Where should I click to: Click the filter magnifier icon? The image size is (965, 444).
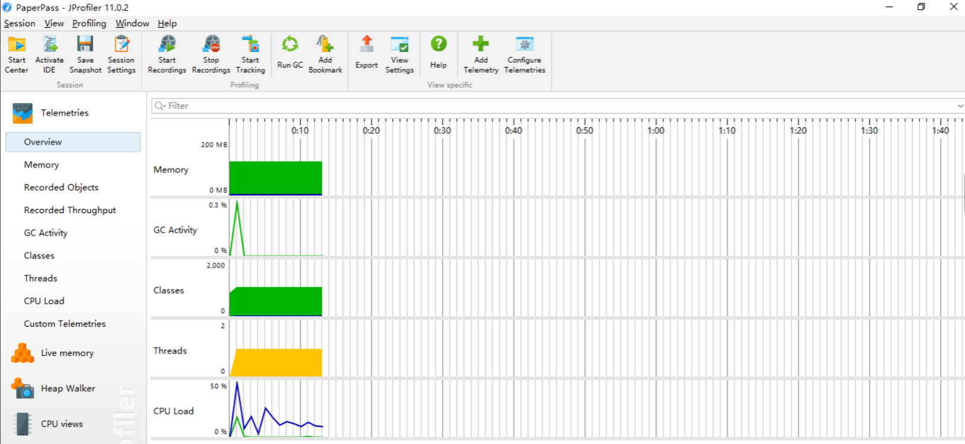pyautogui.click(x=159, y=106)
